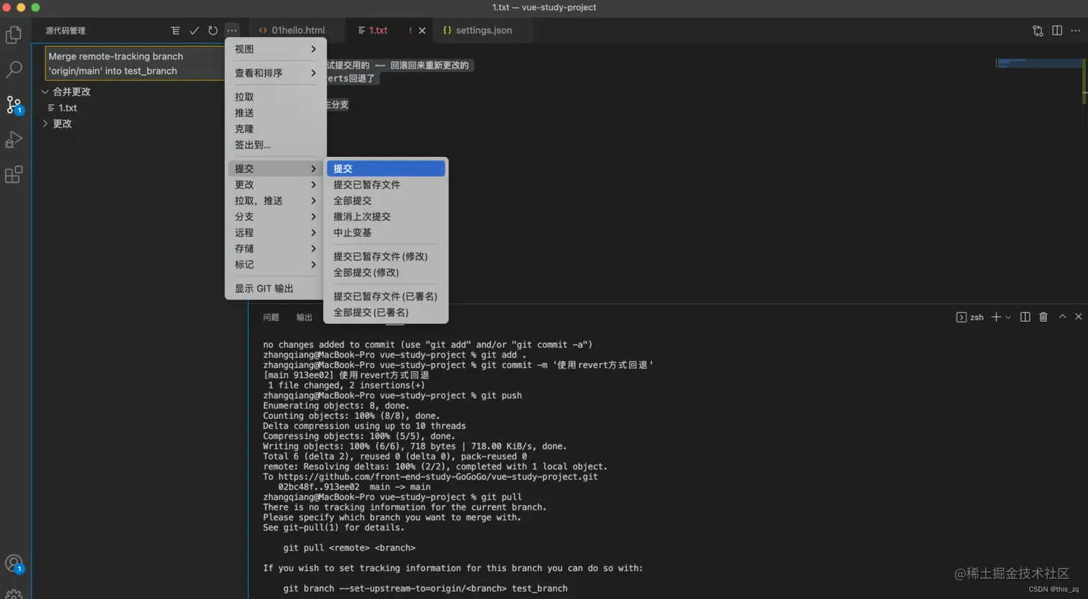Open 1.txt under merge changes
This screenshot has width=1088, height=599.
coord(68,108)
